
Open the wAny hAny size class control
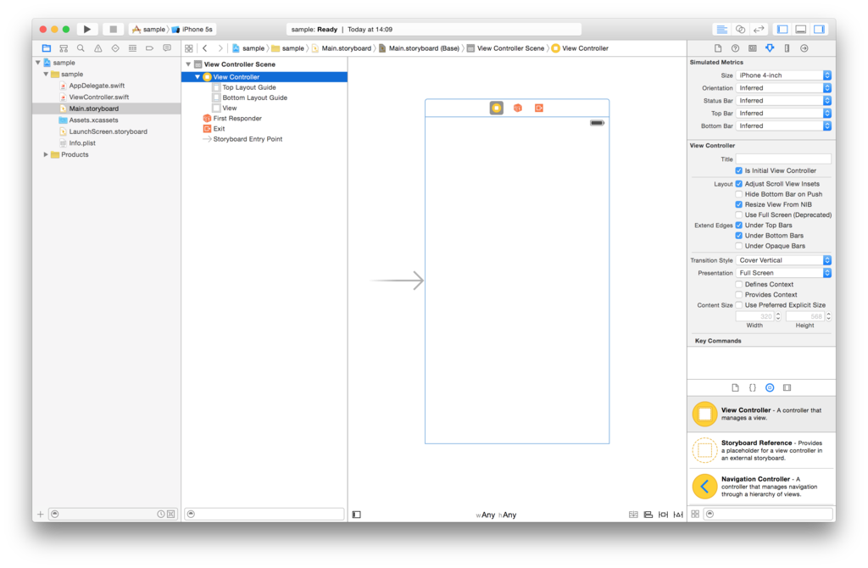click(x=496, y=515)
